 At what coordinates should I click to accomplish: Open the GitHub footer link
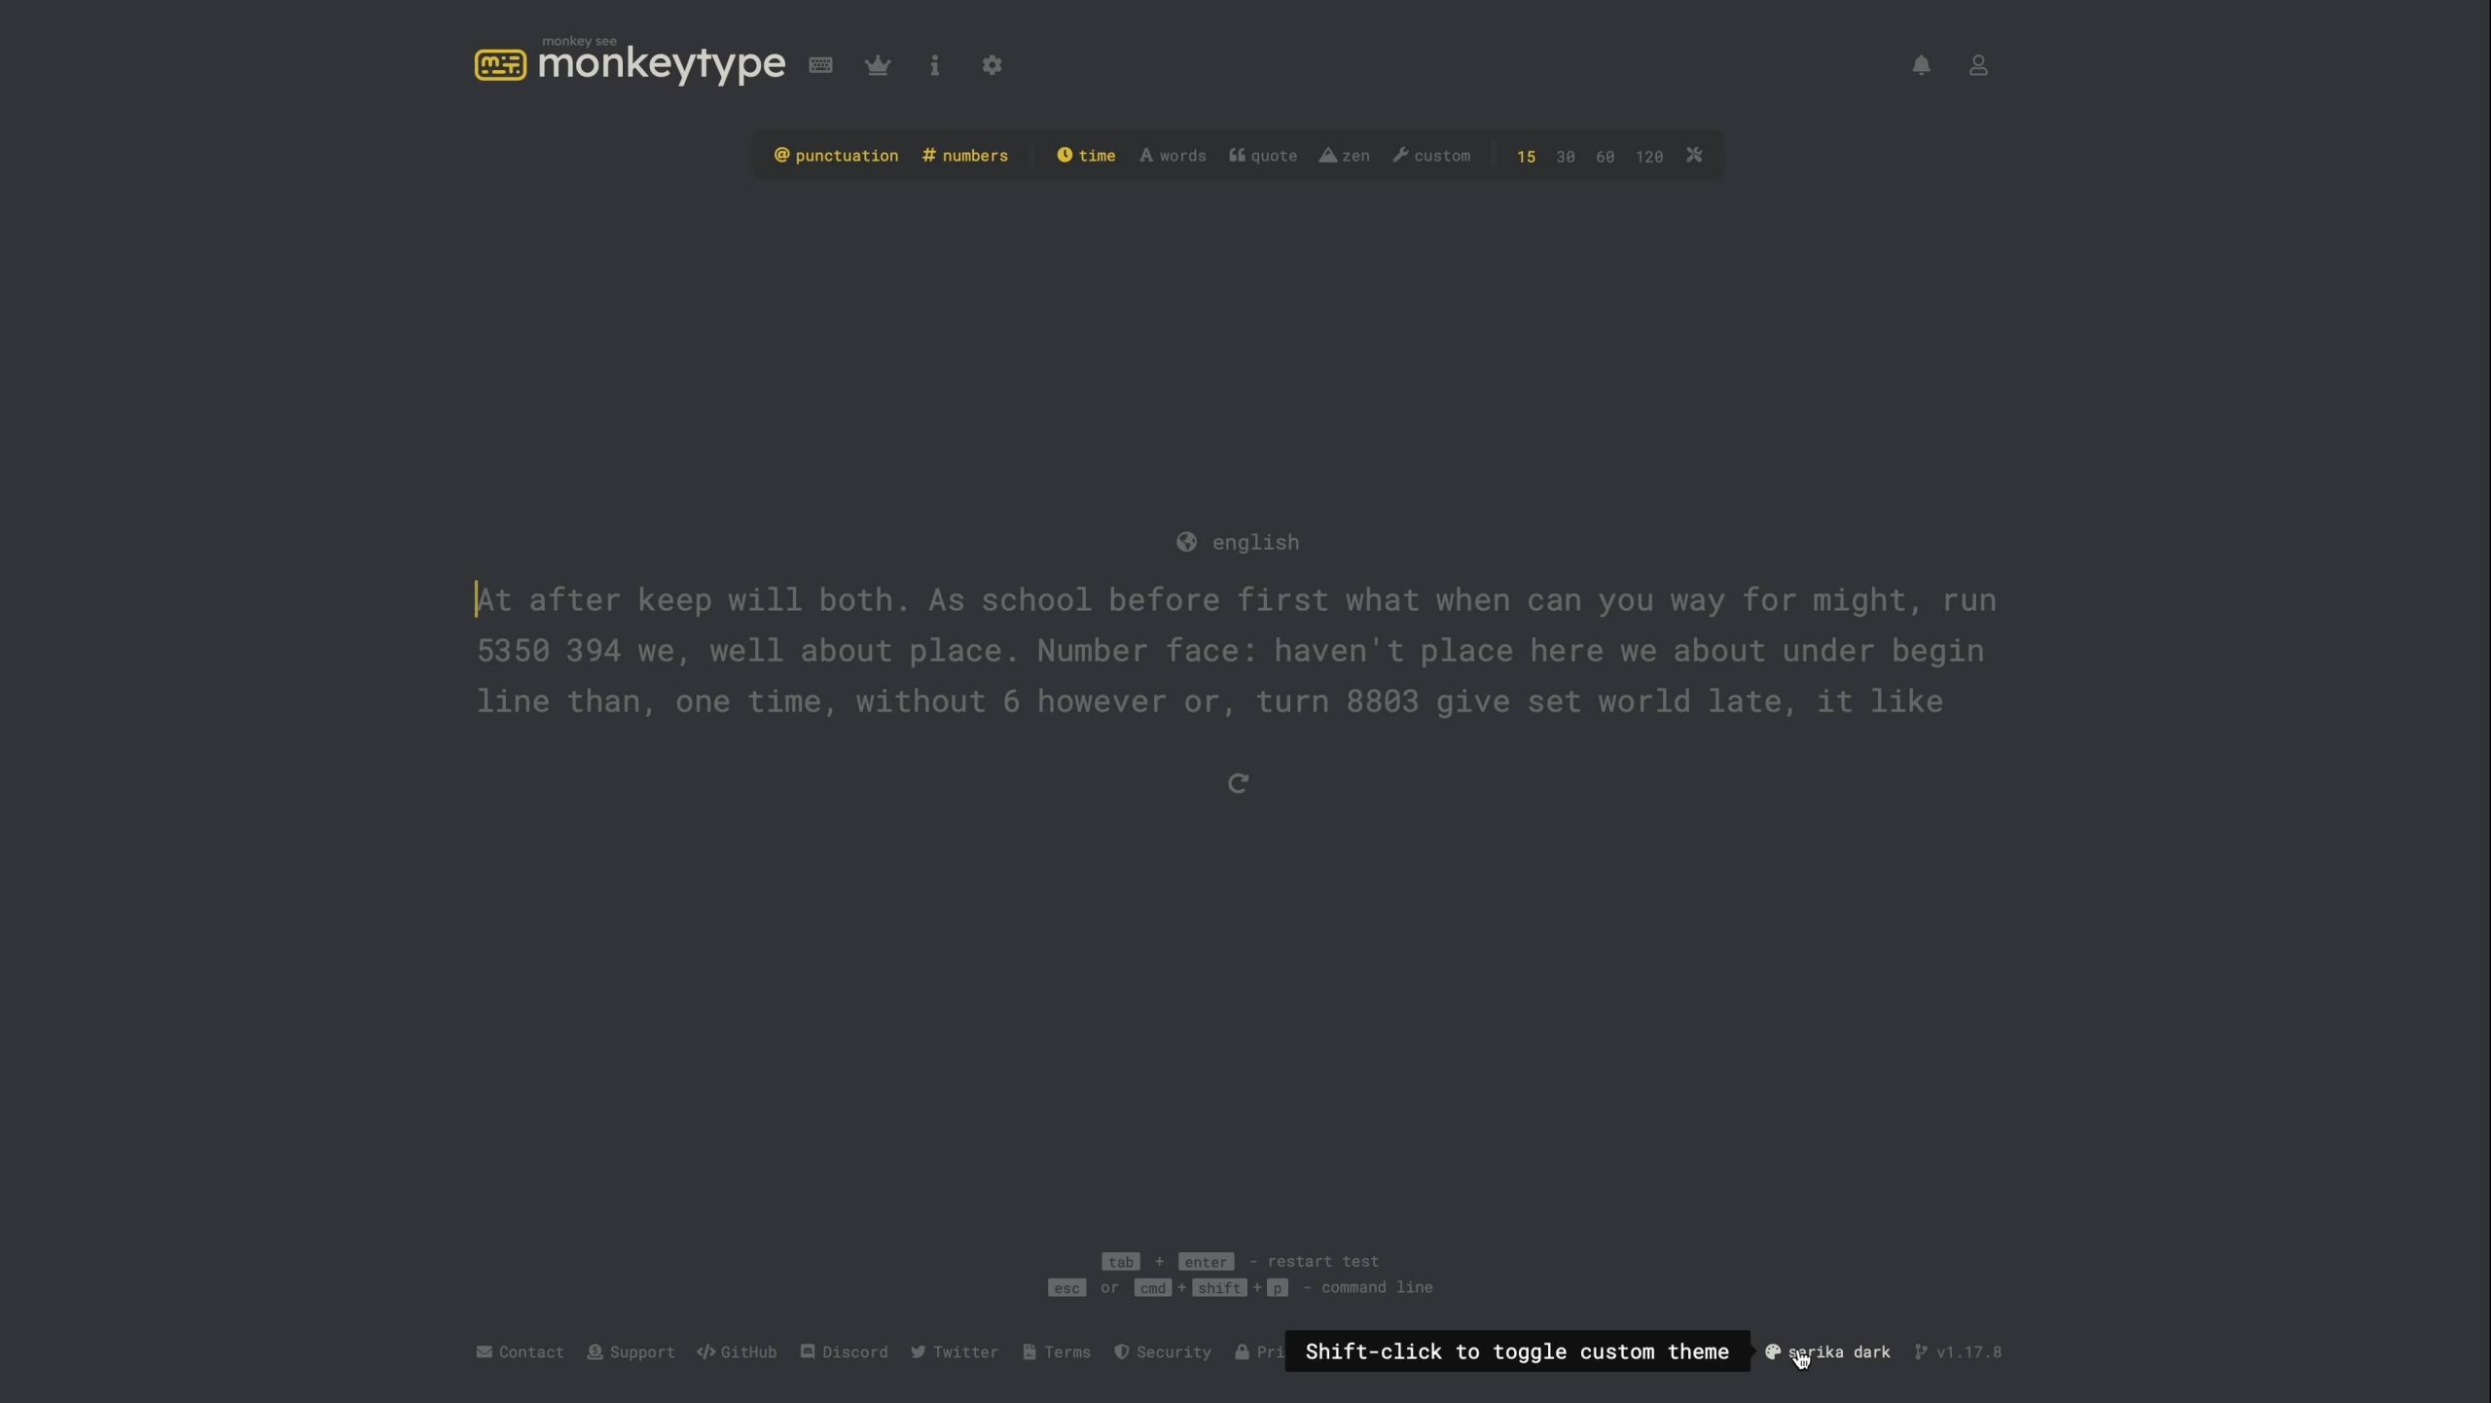pos(737,1351)
